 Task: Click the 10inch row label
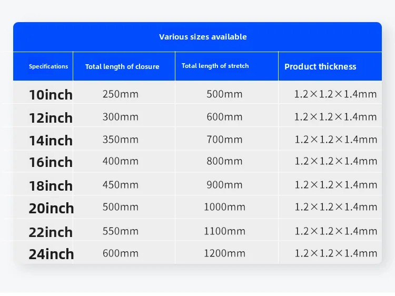51,95
